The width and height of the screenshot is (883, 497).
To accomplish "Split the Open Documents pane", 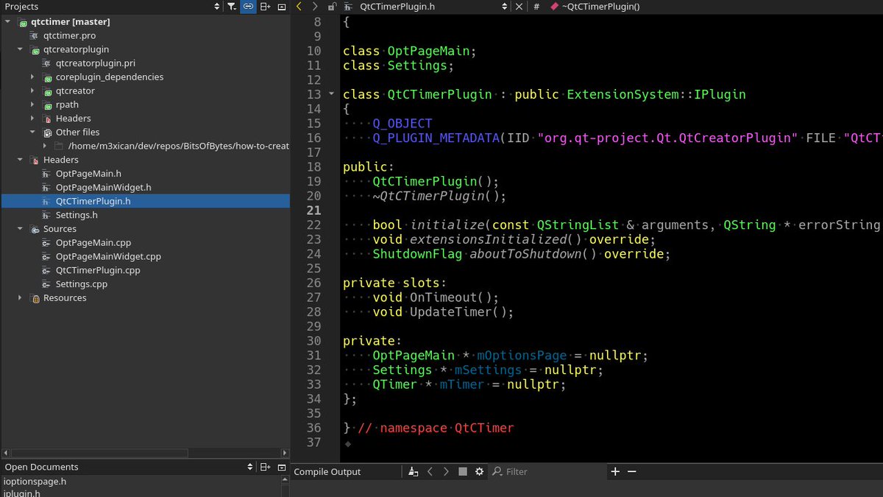I will pyautogui.click(x=266, y=467).
